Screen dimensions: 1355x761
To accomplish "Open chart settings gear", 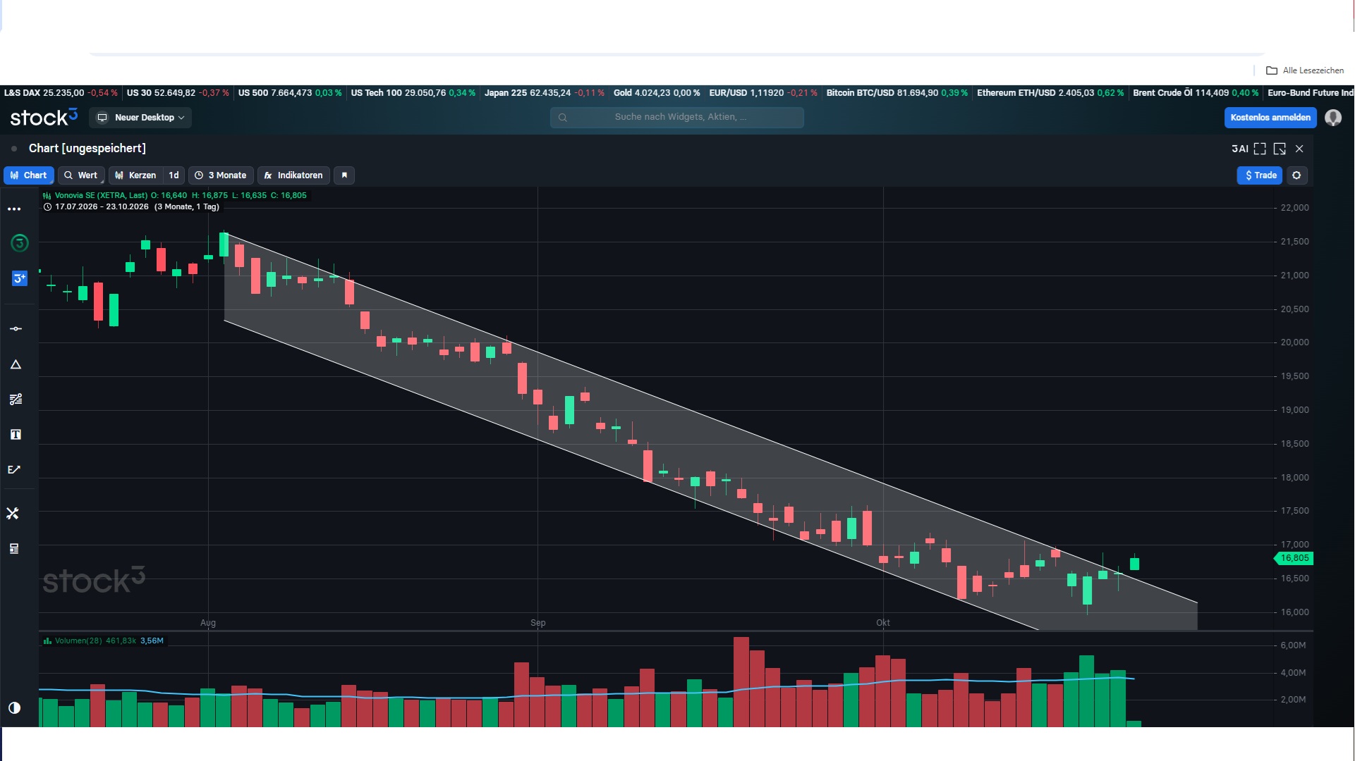I will click(1296, 175).
